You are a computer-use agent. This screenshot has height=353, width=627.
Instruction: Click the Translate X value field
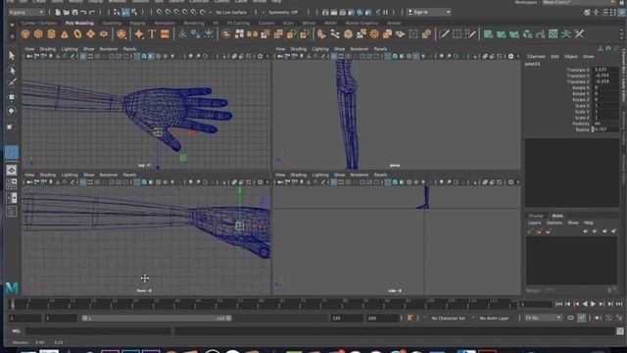coord(605,70)
